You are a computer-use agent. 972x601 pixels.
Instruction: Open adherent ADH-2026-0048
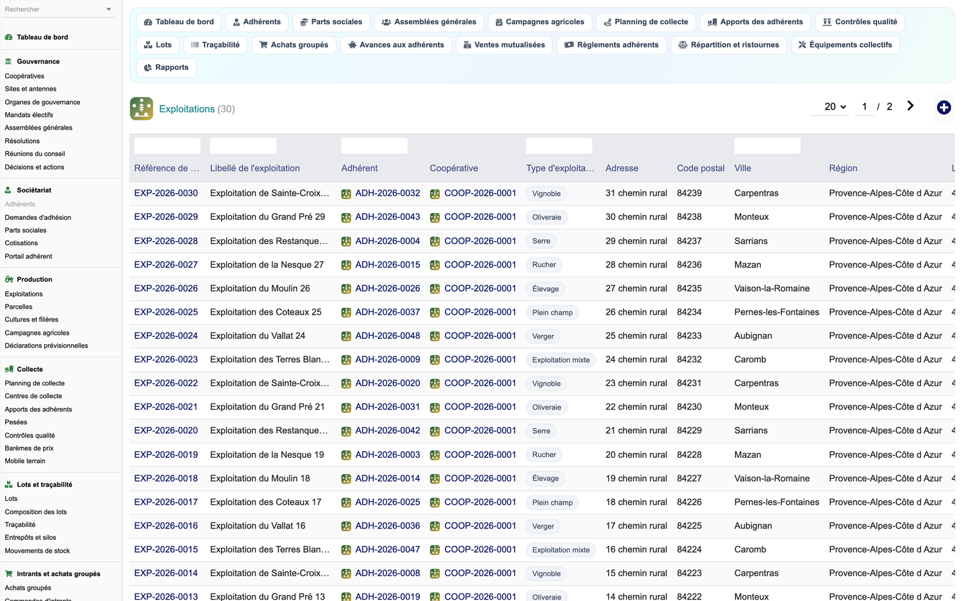(387, 335)
